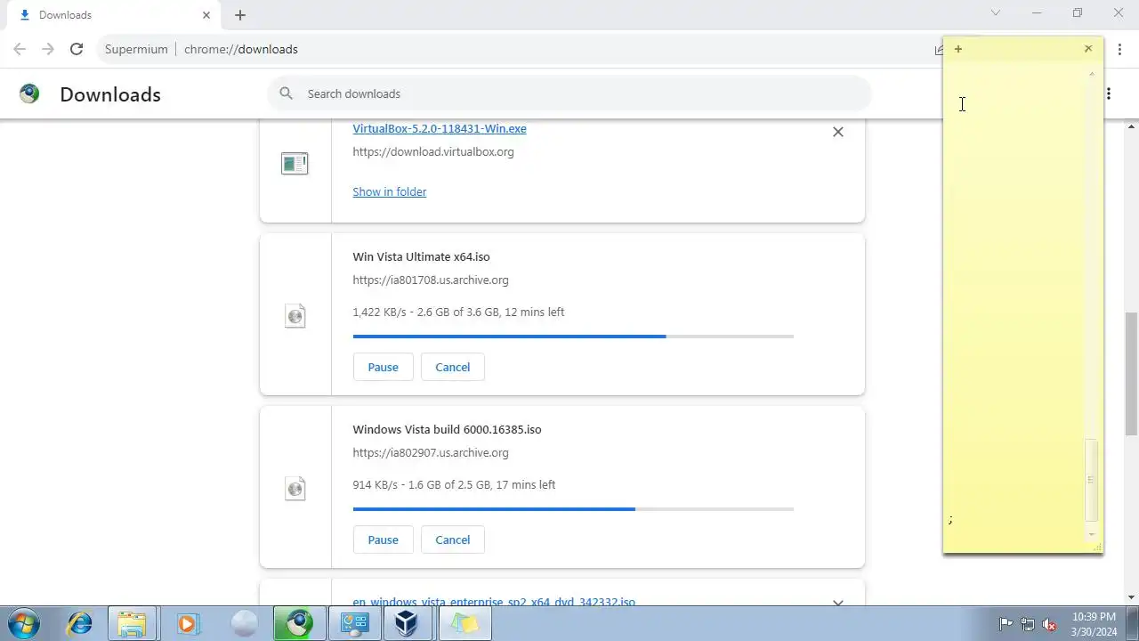Screen dimensions: 1139x641
Task: Click the gray sphere taskbar icon
Action: [x=243, y=623]
